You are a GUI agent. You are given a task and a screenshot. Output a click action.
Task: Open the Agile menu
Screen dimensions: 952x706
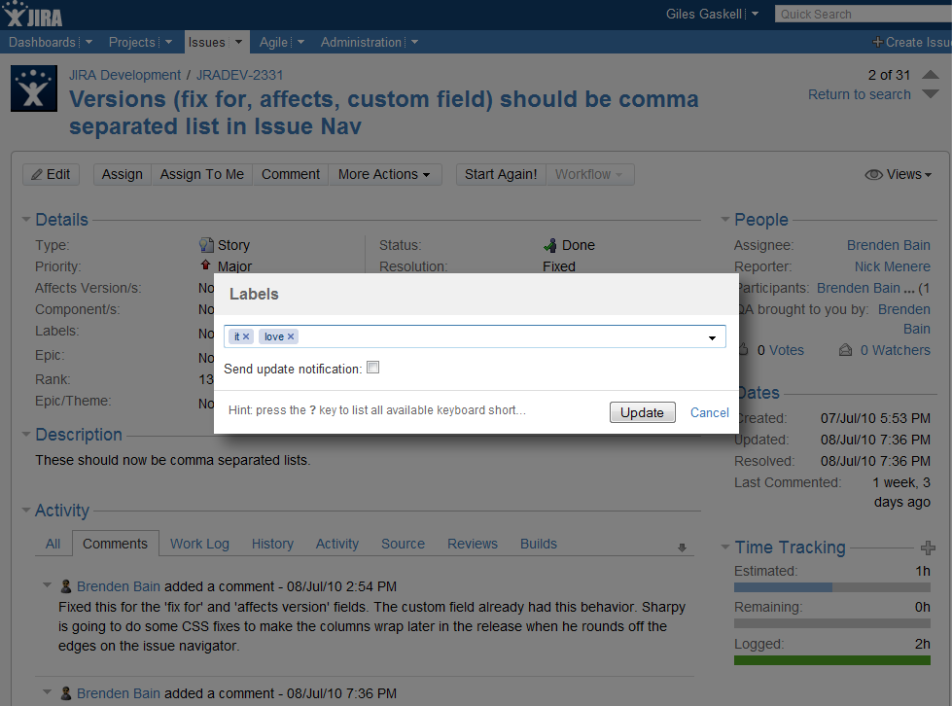(x=273, y=42)
